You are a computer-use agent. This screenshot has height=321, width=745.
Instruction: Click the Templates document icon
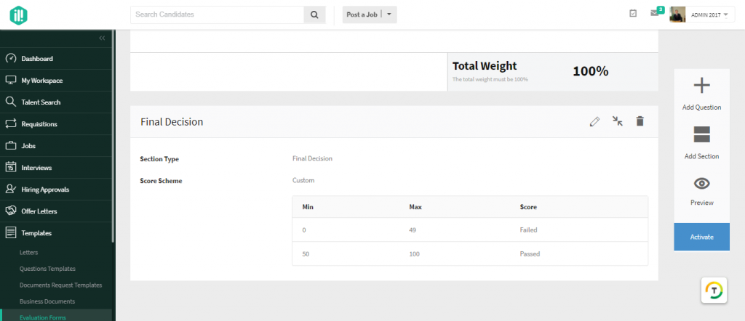(10, 233)
